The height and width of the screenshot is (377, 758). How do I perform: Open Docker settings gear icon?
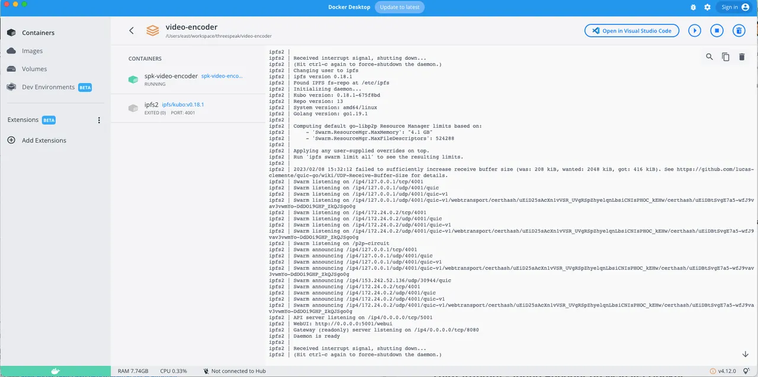click(x=707, y=7)
